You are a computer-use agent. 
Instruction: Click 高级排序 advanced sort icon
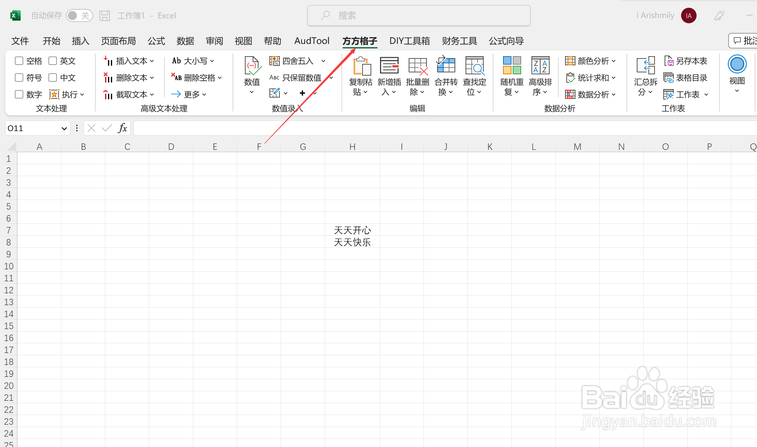pos(540,66)
